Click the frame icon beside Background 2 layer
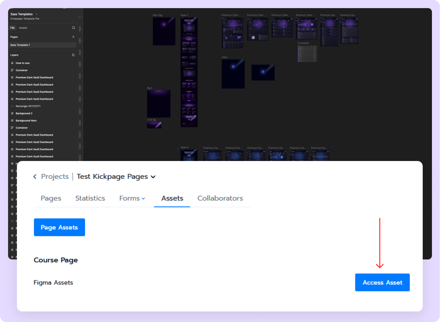 point(12,113)
